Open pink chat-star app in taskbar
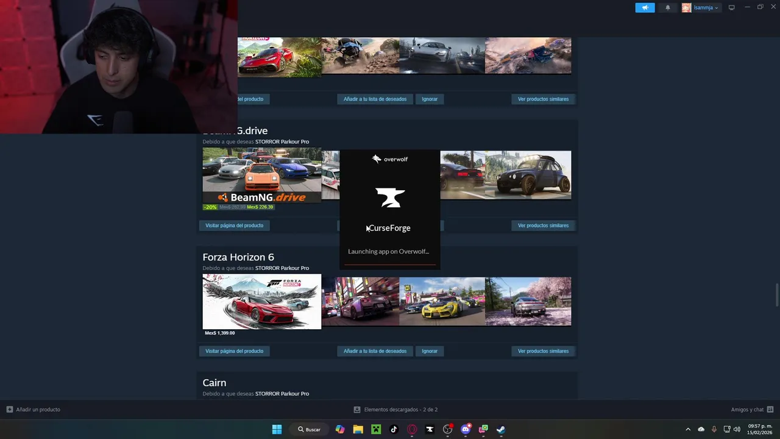The width and height of the screenshot is (780, 439). [483, 429]
